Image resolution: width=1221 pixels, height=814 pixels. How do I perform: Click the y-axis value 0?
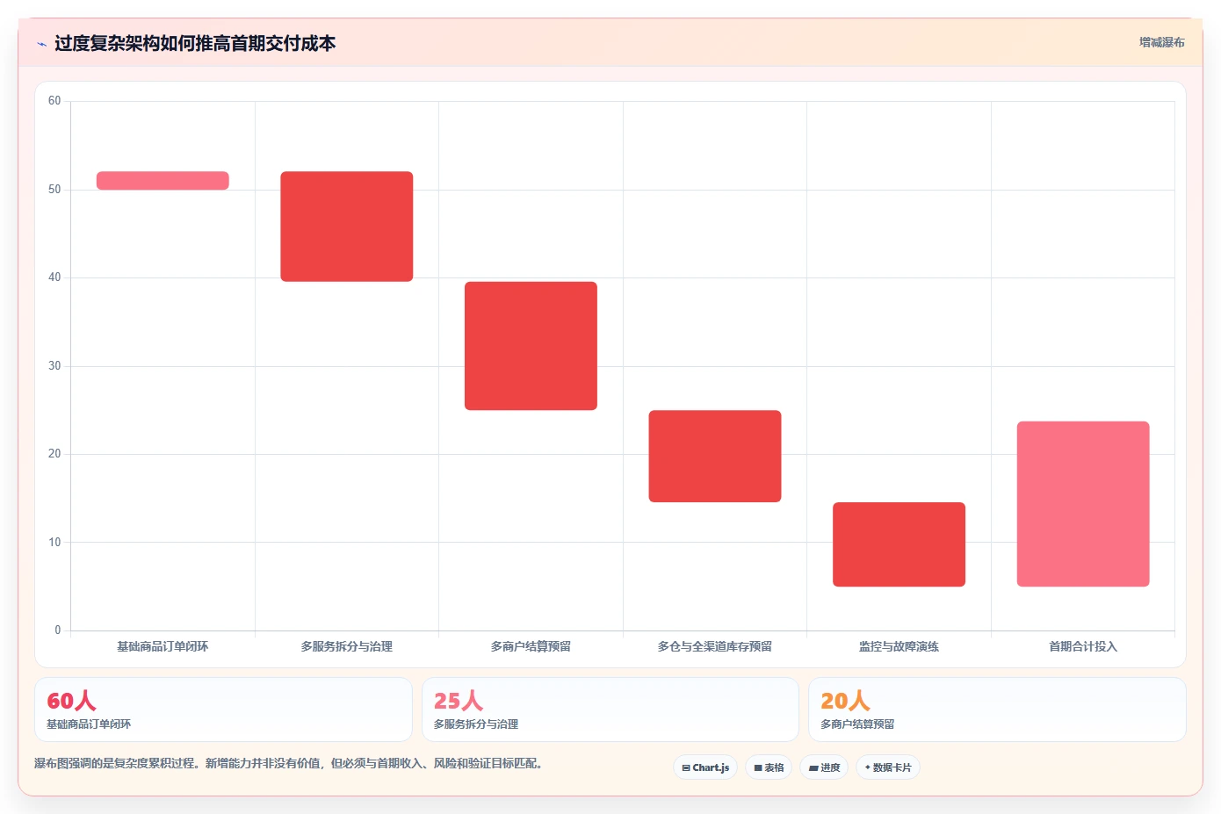58,630
